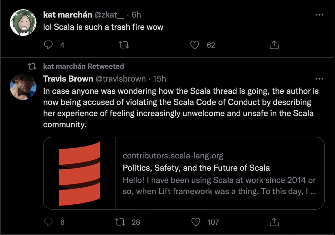Share Travis Brown's tweet
The width and height of the screenshot is (335, 235).
(274, 222)
